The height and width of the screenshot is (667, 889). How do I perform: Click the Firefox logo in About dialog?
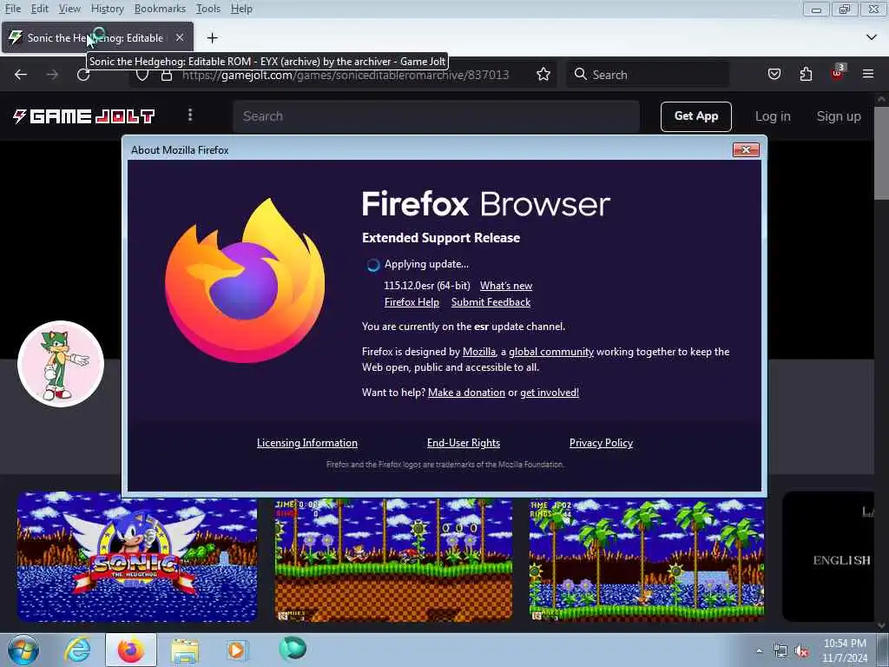[245, 281]
